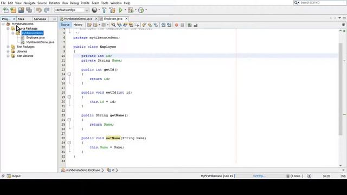Open the globe browser dropdown arrow
This screenshot has width=347, height=195.
99,10
